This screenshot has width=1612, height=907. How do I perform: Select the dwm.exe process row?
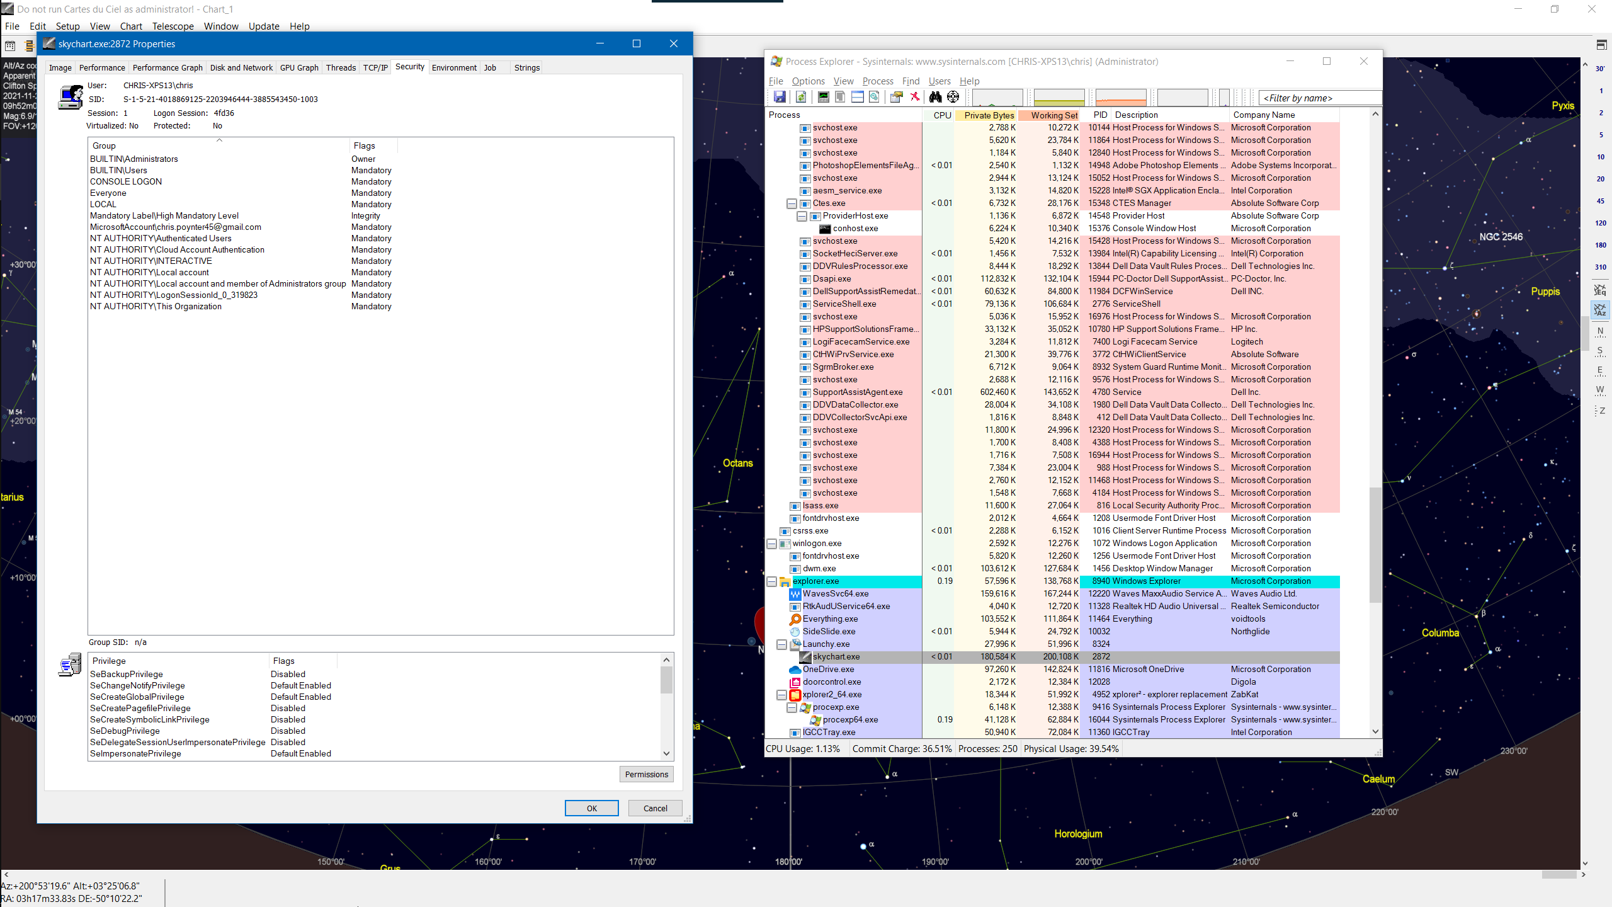point(1053,569)
